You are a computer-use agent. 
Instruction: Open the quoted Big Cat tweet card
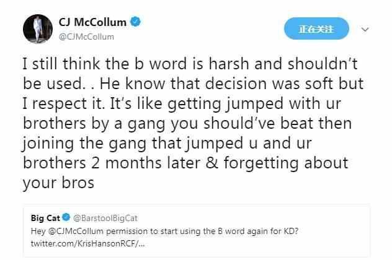point(197,230)
